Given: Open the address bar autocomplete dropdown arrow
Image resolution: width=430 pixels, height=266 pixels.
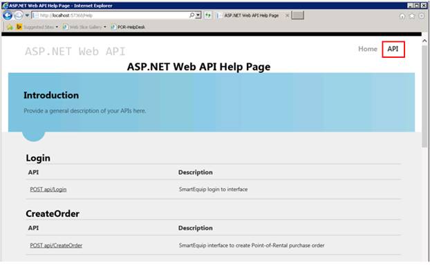Looking at the screenshot, I should 198,15.
